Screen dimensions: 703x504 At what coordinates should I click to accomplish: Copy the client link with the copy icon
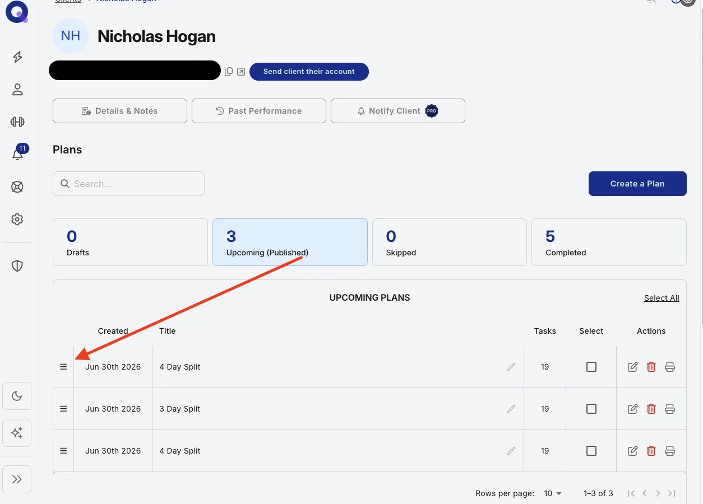tap(229, 72)
